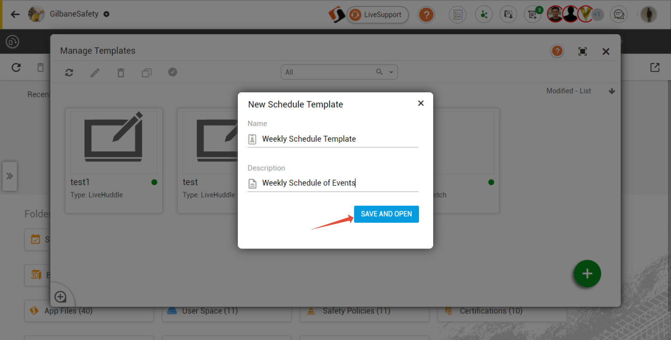Toggle the approve checkmark in the toolbar
This screenshot has width=671, height=340.
[173, 72]
